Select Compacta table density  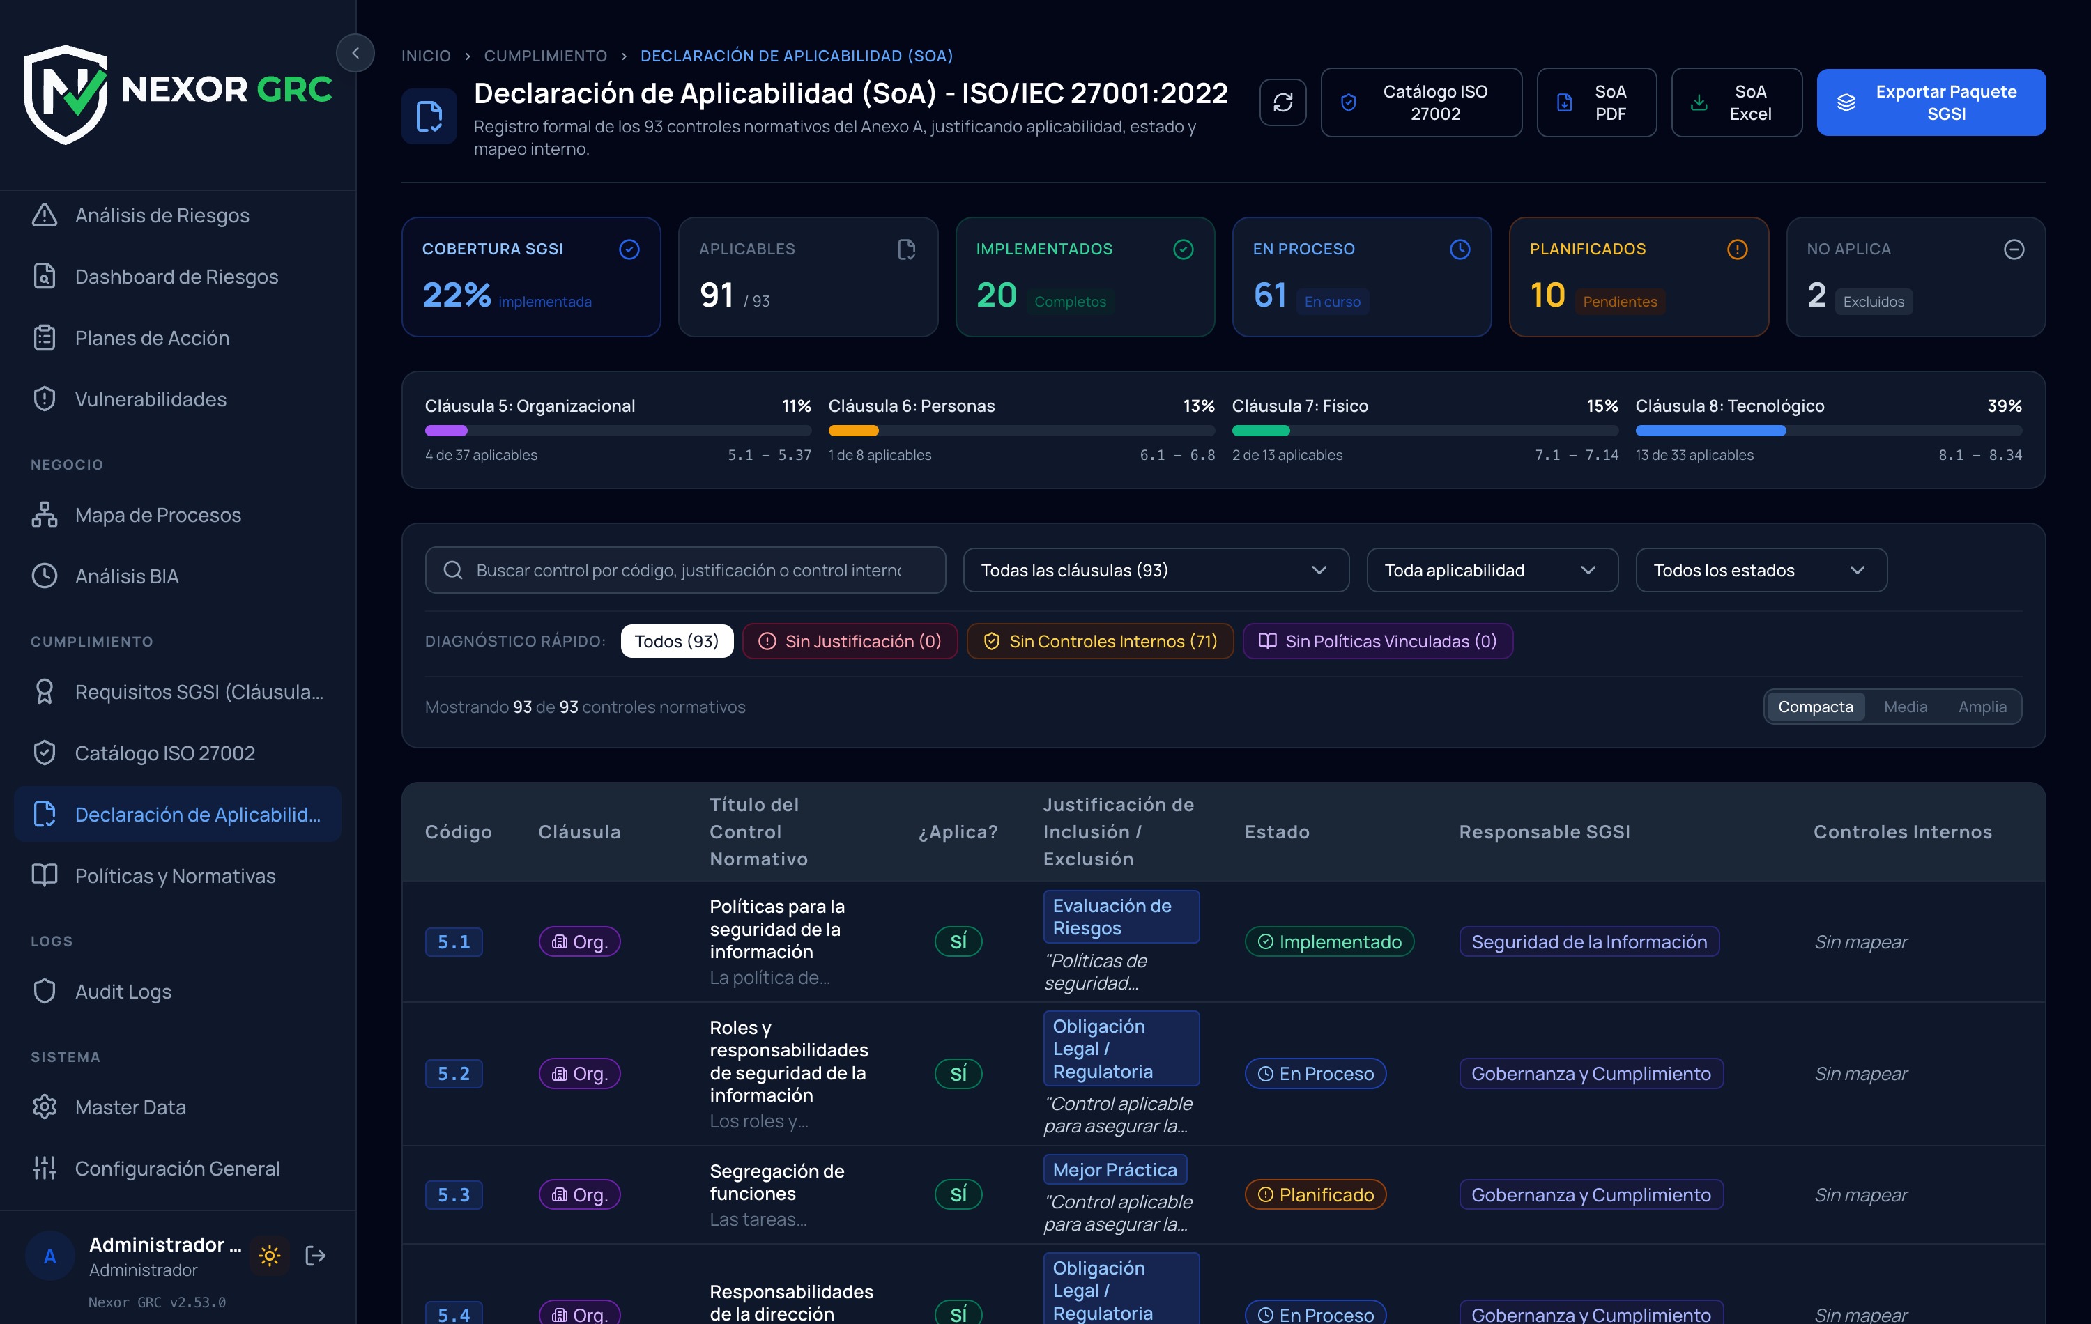1815,707
